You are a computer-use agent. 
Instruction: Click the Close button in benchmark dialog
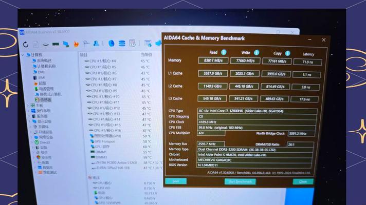(303, 181)
